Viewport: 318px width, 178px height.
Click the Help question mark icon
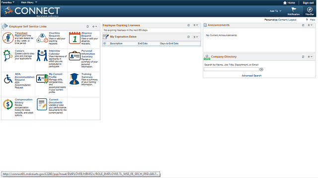(307, 20)
